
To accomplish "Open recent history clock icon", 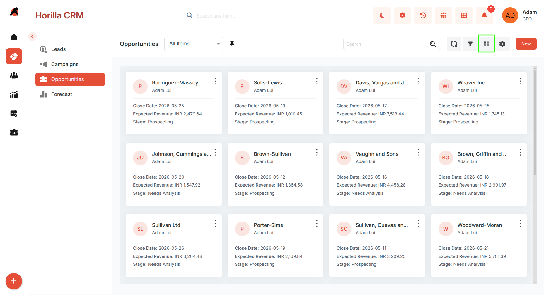I will point(423,15).
